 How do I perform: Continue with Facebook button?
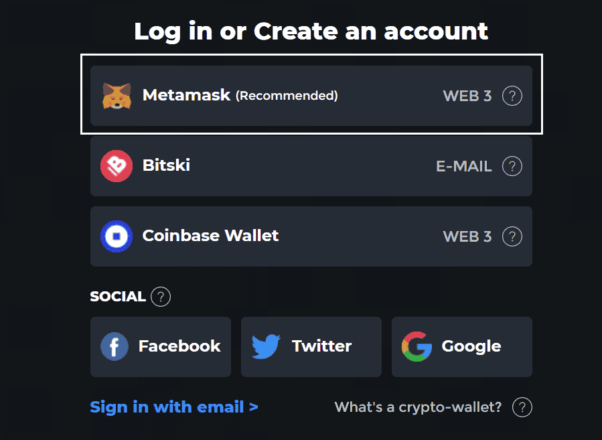161,347
